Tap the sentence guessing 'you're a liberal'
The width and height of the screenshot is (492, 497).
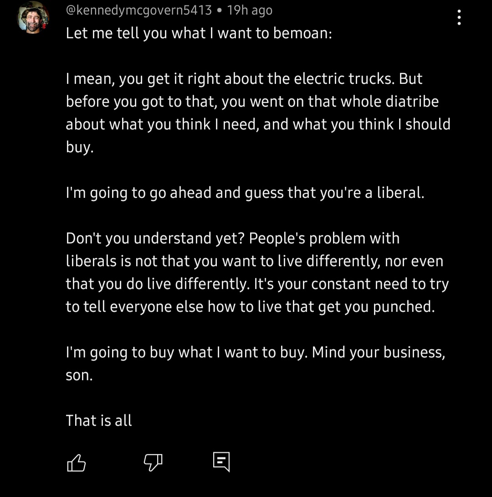coord(245,193)
